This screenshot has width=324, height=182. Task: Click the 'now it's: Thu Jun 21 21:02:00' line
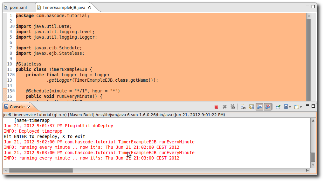coord(92,147)
